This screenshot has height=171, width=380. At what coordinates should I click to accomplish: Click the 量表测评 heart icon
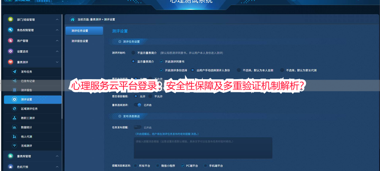point(10,62)
